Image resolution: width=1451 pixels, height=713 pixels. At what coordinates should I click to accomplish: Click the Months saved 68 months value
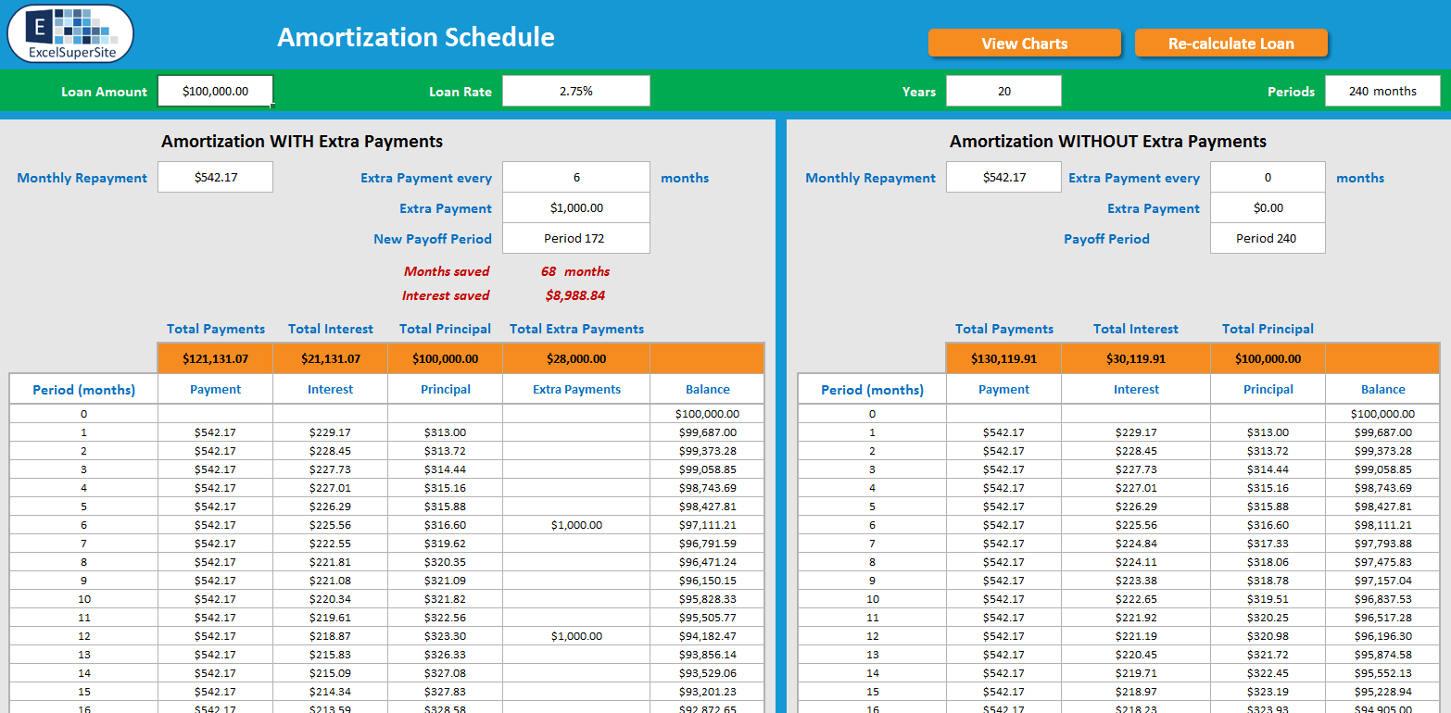(x=575, y=271)
